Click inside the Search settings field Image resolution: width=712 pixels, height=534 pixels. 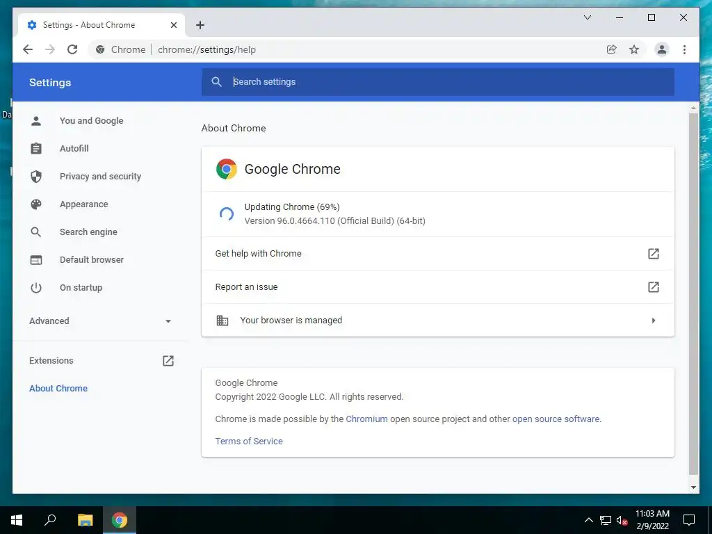pos(438,82)
